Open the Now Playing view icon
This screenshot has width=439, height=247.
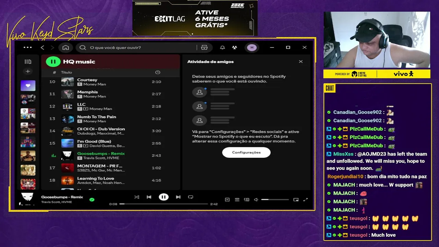(227, 200)
